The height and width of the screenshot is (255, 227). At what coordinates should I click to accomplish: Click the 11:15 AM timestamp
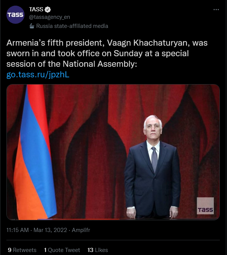18,230
